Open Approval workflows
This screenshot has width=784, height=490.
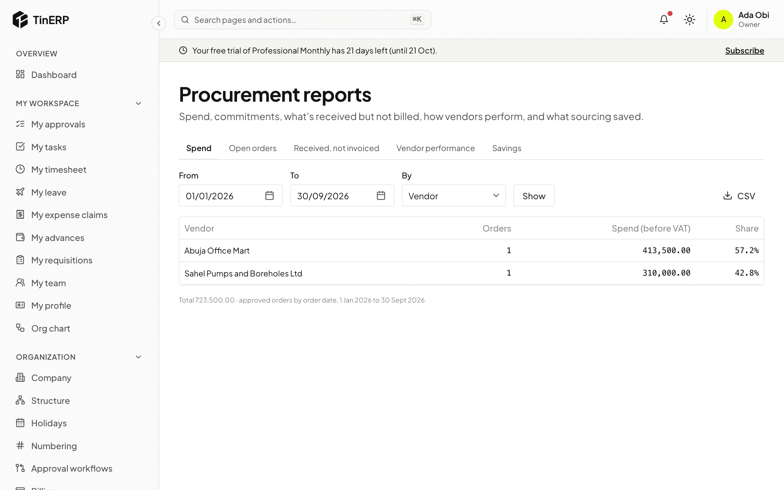click(71, 468)
